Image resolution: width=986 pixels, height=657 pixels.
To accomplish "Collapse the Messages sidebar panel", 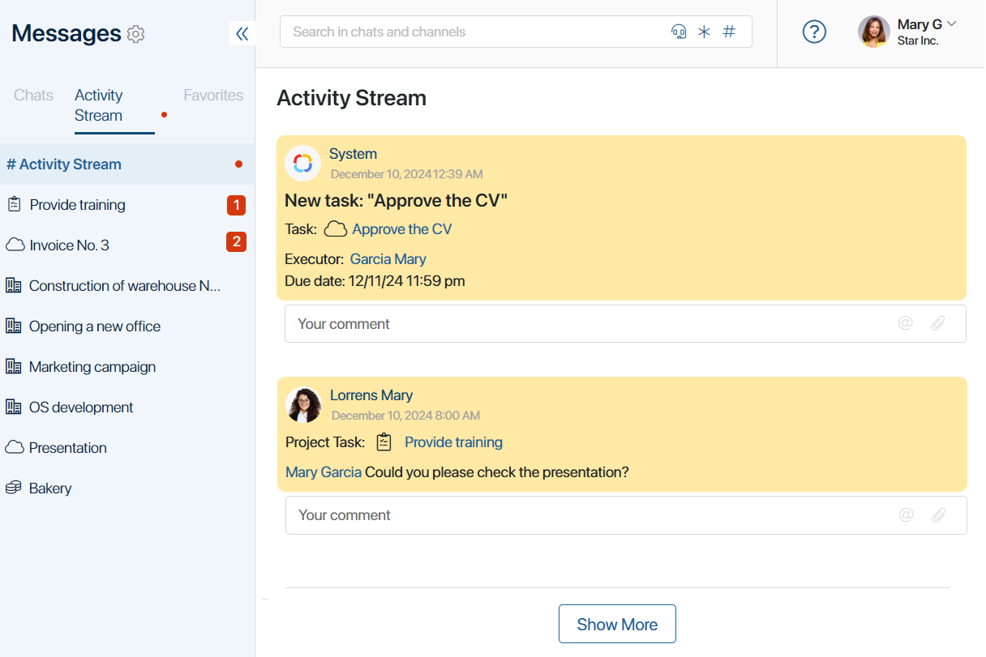I will pos(242,33).
